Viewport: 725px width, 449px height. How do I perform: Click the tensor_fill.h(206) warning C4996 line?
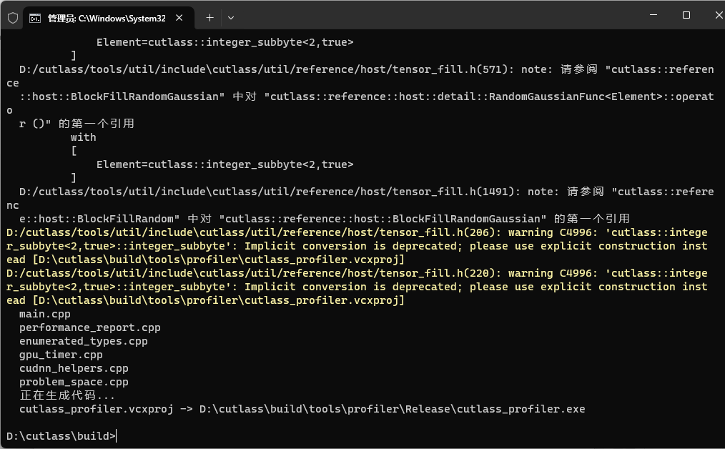pyautogui.click(x=357, y=232)
